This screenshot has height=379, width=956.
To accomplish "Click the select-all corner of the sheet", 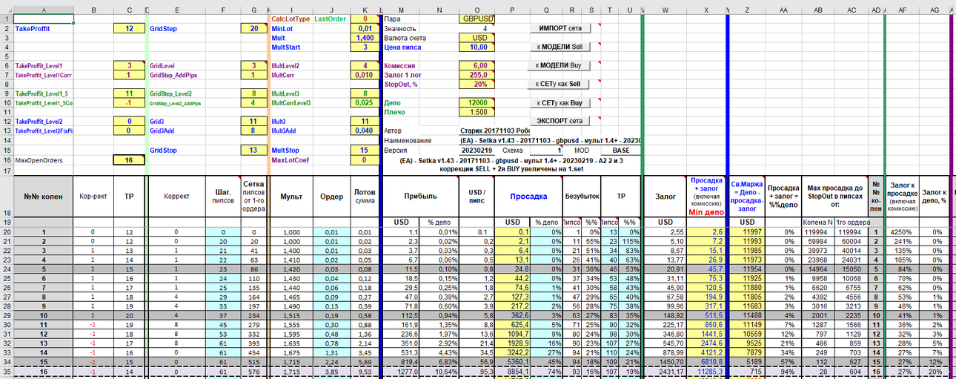I will pos(7,9).
